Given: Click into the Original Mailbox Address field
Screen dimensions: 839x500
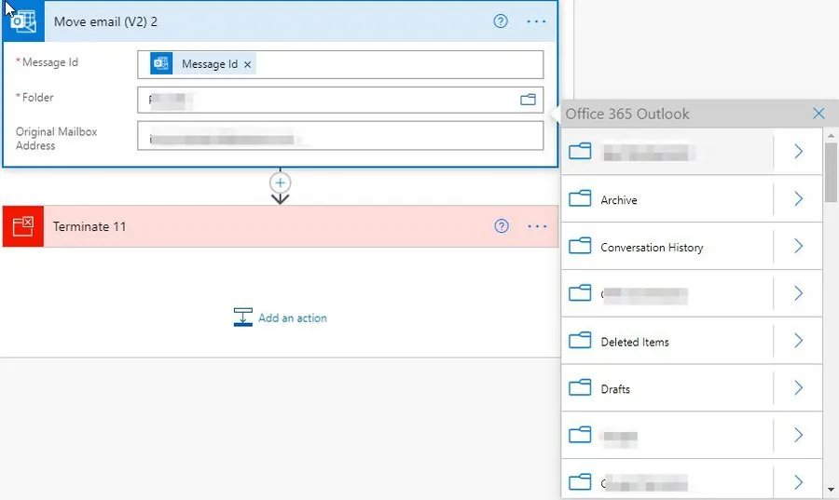Looking at the screenshot, I should click(339, 137).
